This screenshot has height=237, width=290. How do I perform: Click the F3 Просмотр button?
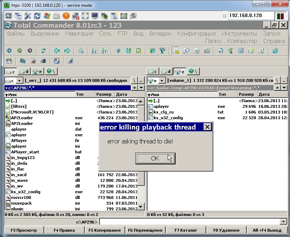[24, 230]
